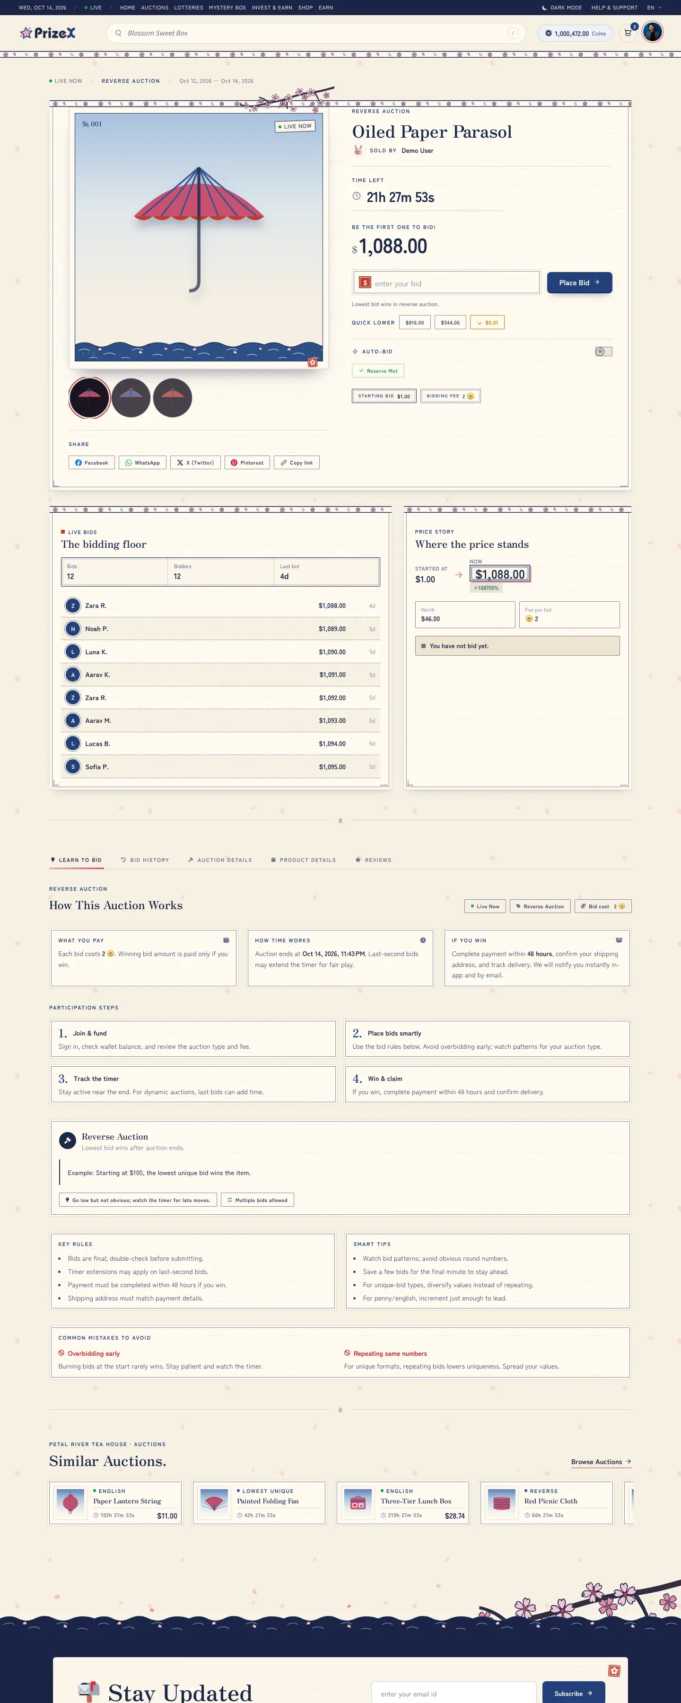Click the Place Bid button
The width and height of the screenshot is (681, 1703).
tap(579, 282)
